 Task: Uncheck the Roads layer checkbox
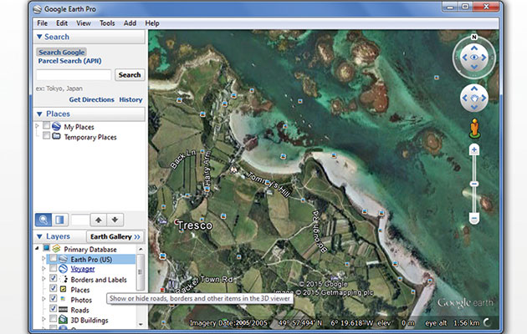pyautogui.click(x=53, y=308)
